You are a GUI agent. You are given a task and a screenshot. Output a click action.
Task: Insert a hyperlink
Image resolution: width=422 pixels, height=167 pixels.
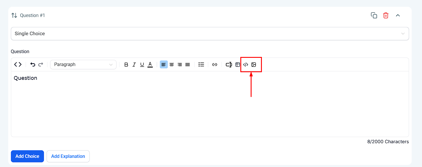(215, 65)
